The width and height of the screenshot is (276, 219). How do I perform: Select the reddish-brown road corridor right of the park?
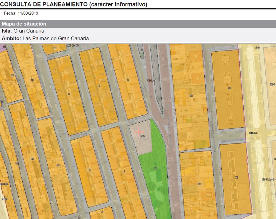pos(173,170)
